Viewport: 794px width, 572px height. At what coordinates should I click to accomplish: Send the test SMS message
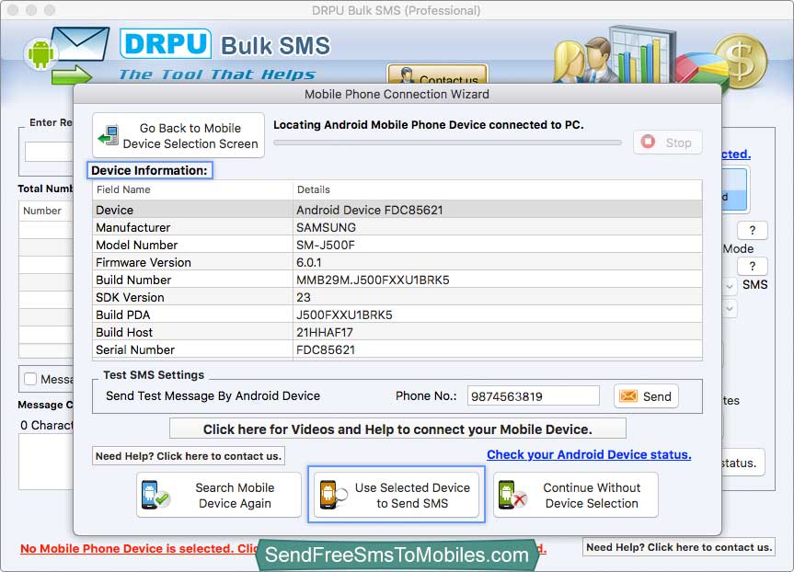[646, 395]
